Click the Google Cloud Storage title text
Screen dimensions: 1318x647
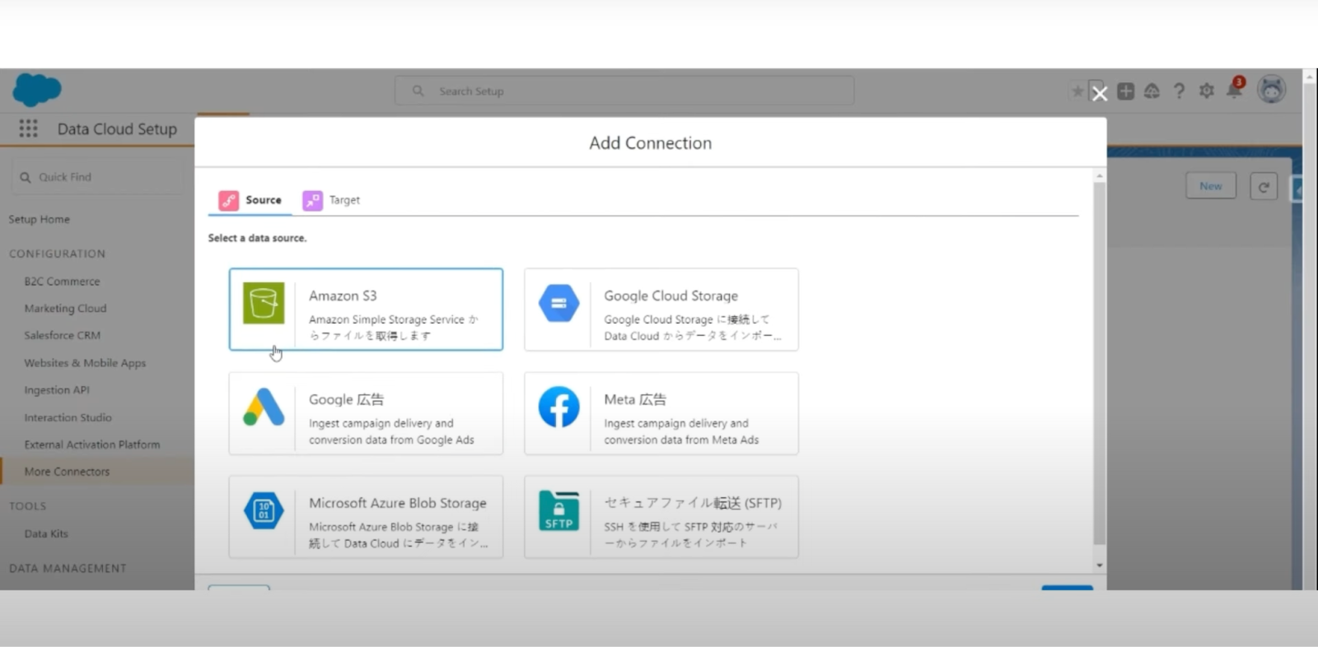[671, 296]
